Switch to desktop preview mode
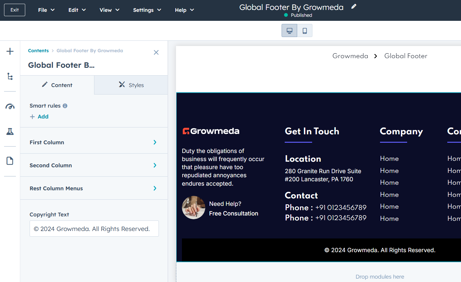The width and height of the screenshot is (461, 282). point(289,30)
